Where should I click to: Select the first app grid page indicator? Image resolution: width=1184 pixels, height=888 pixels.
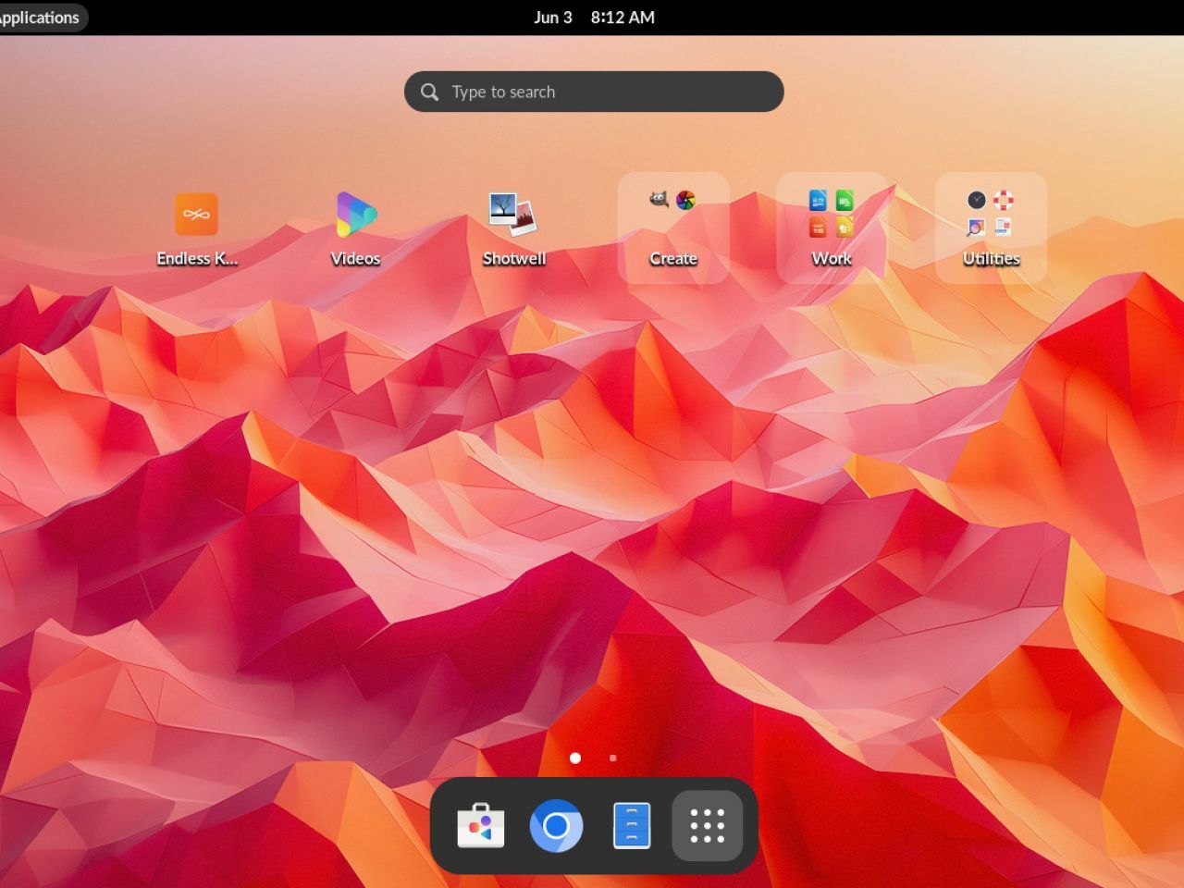tap(575, 758)
